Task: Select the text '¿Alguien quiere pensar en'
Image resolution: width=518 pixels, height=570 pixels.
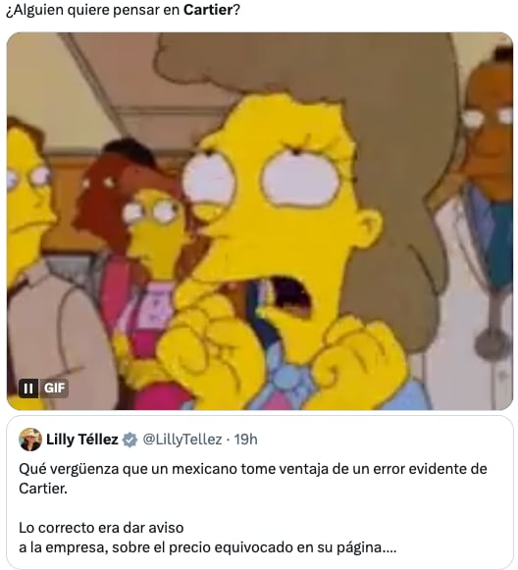Action: [93, 10]
